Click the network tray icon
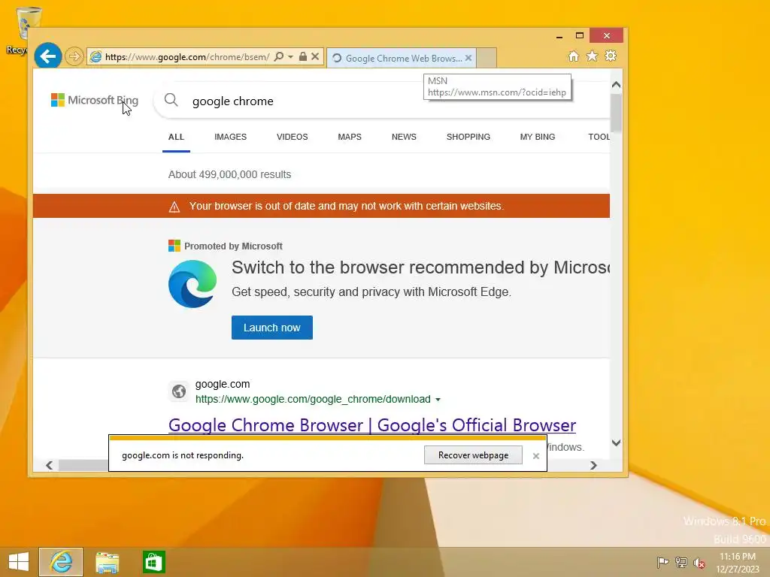Screen dimensions: 770x577 [x=681, y=562]
